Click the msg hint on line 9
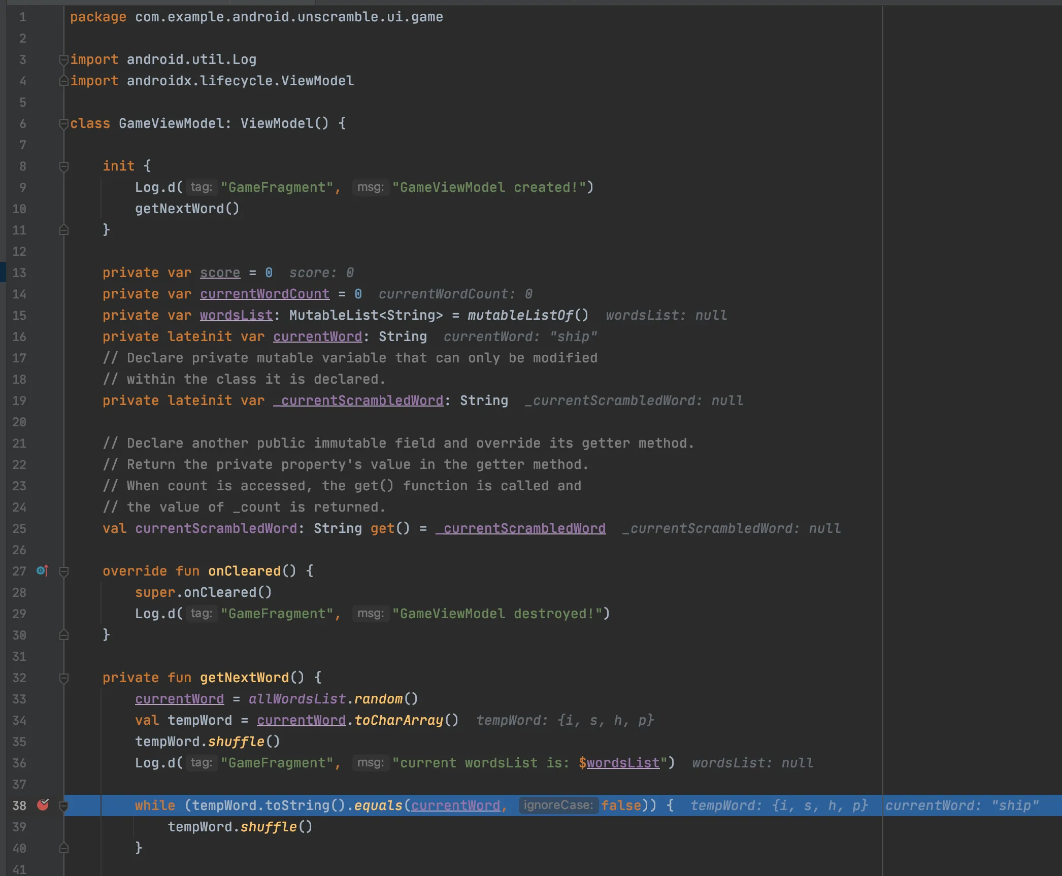Viewport: 1062px width, 876px height. point(370,187)
